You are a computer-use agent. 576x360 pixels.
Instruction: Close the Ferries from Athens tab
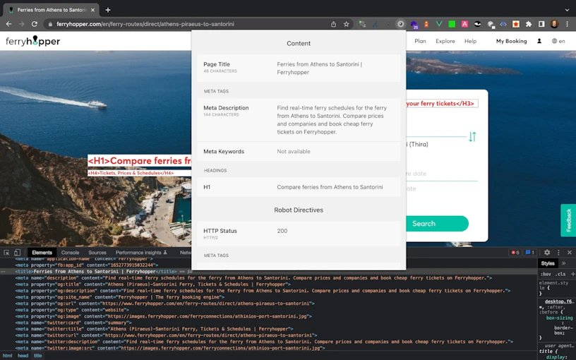click(92, 10)
